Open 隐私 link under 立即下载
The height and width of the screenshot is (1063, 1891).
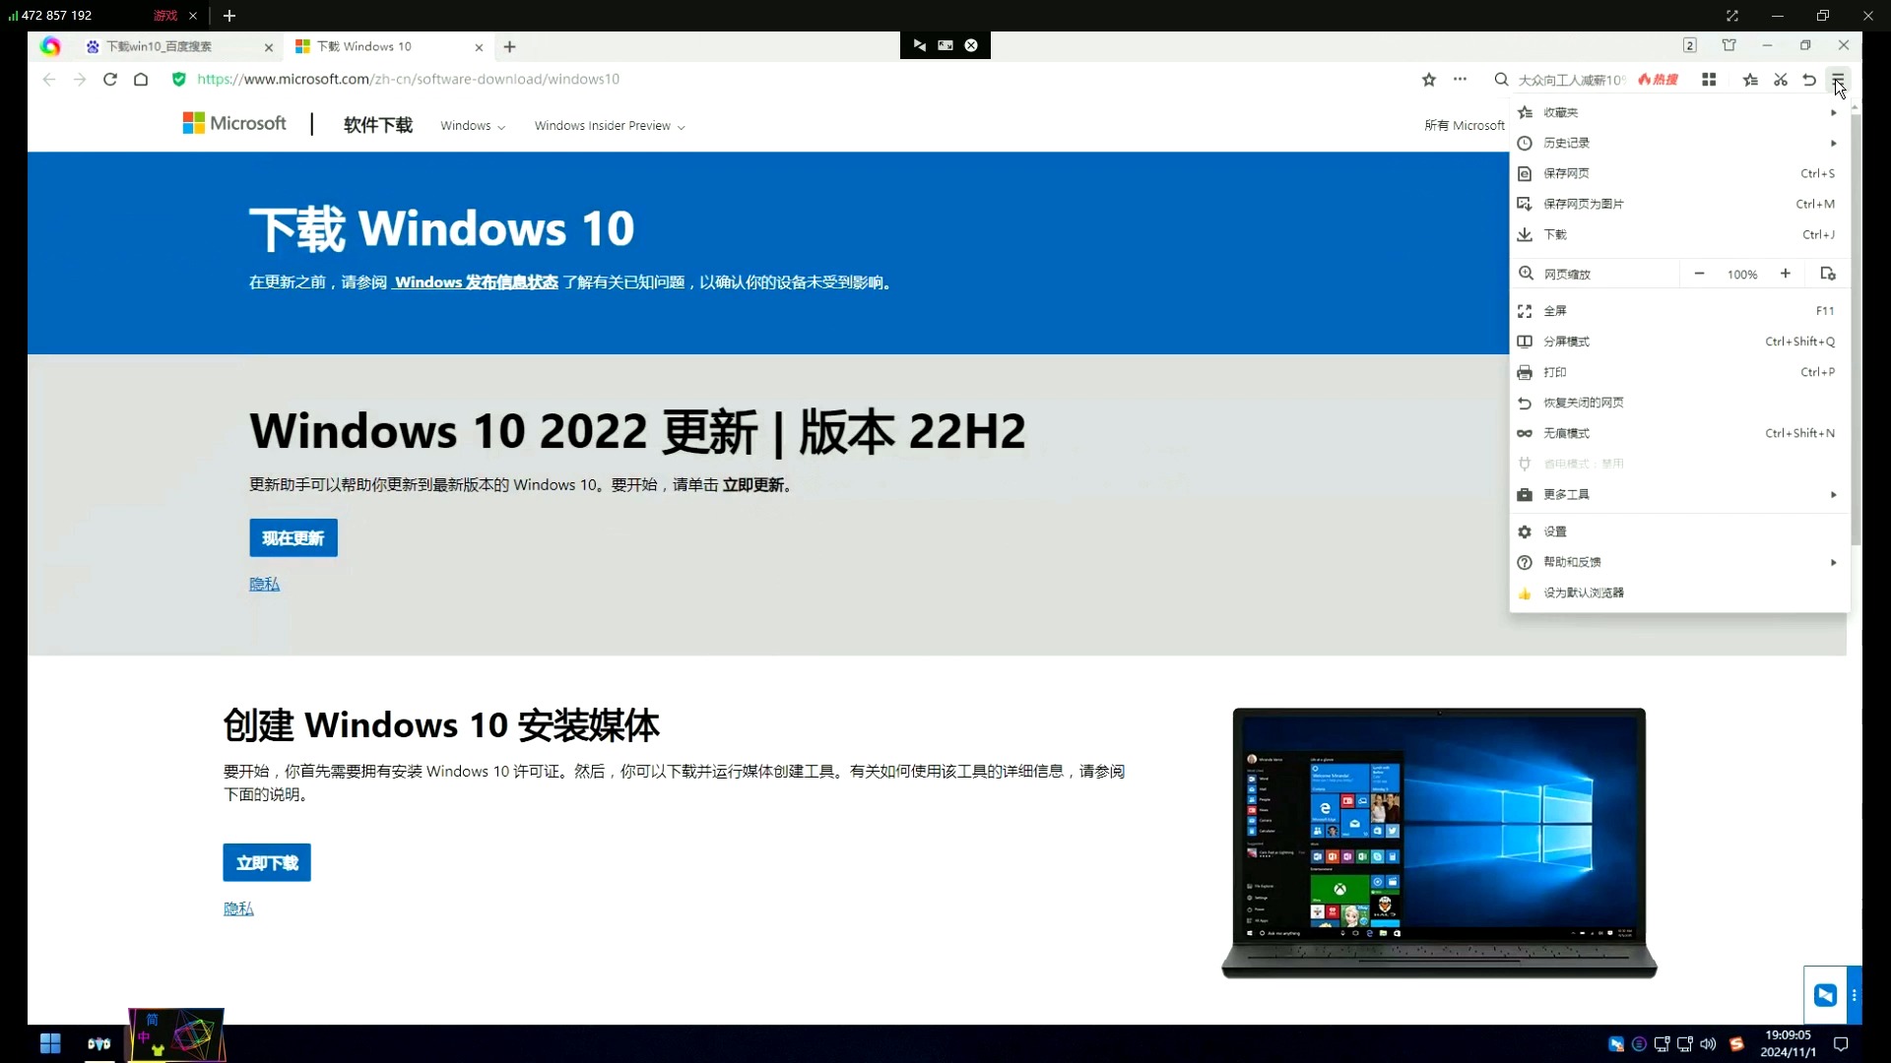coord(238,909)
